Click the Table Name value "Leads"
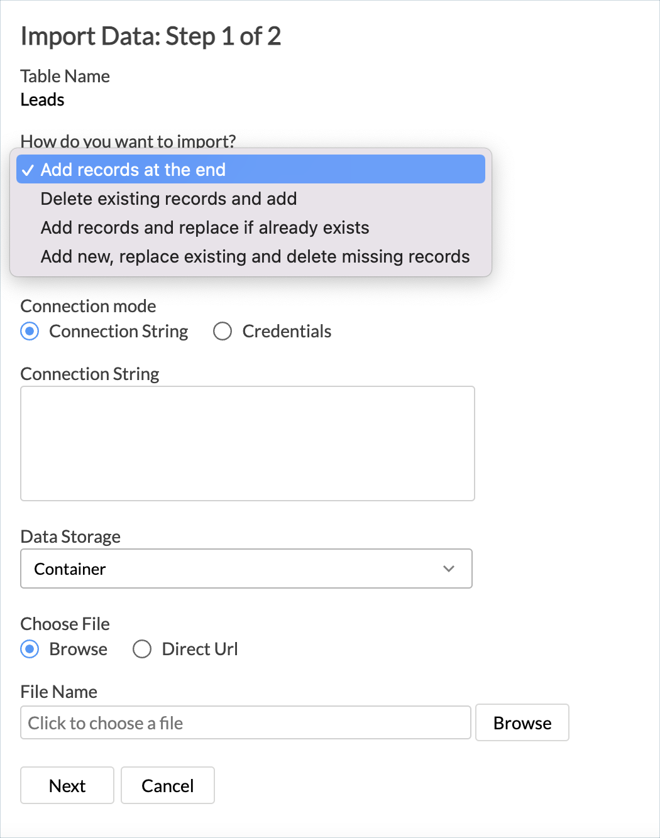The image size is (660, 838). click(x=41, y=99)
